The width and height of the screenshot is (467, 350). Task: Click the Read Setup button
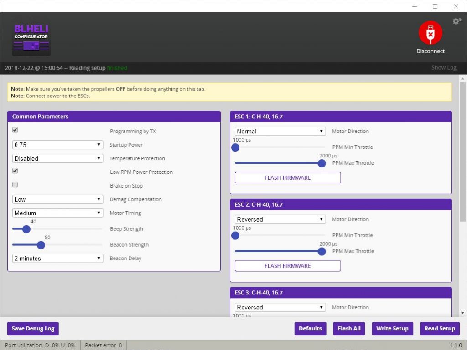pyautogui.click(x=440, y=328)
